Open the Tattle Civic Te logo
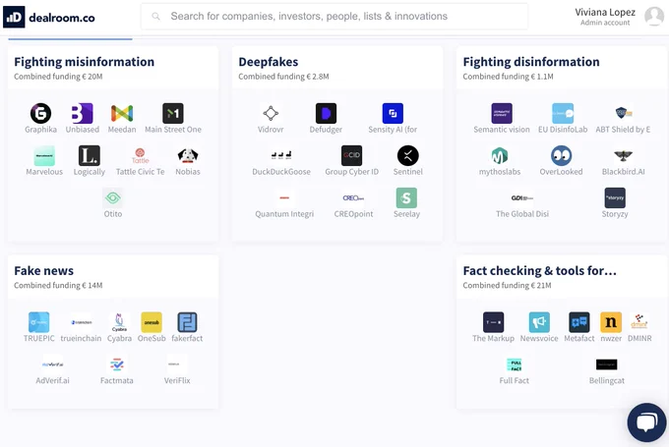Image resolution: width=669 pixels, height=447 pixels. click(140, 155)
